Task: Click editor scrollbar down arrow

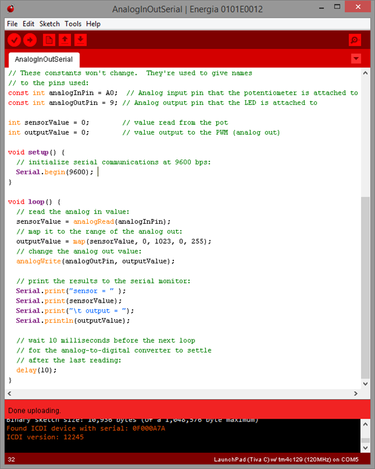Action: pos(365,383)
